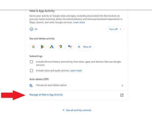Click the auto-delete clock icon

[x=31, y=86]
